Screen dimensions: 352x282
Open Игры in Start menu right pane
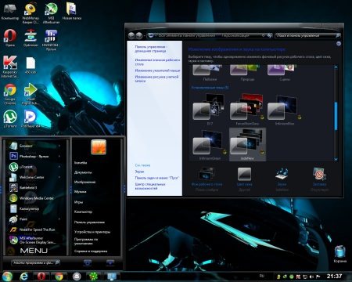tap(78, 202)
